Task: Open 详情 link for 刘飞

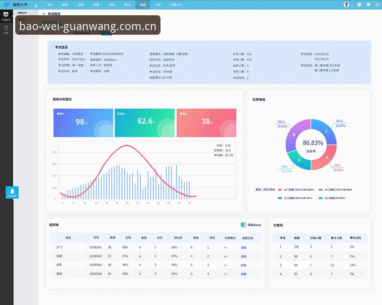Action: pyautogui.click(x=243, y=247)
